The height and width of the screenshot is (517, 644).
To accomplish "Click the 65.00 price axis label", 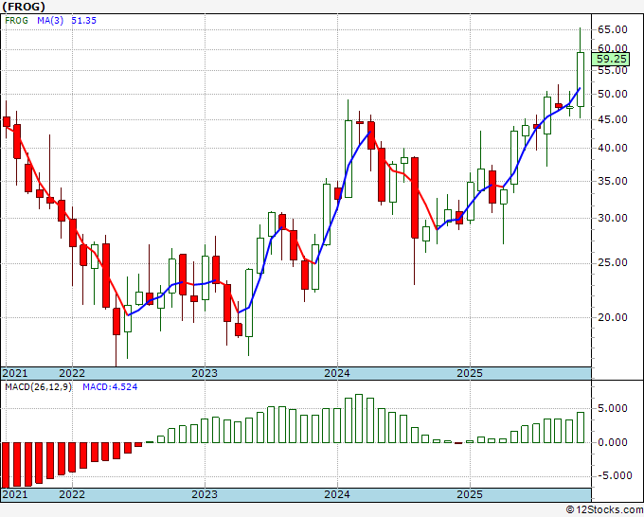I will tap(613, 29).
